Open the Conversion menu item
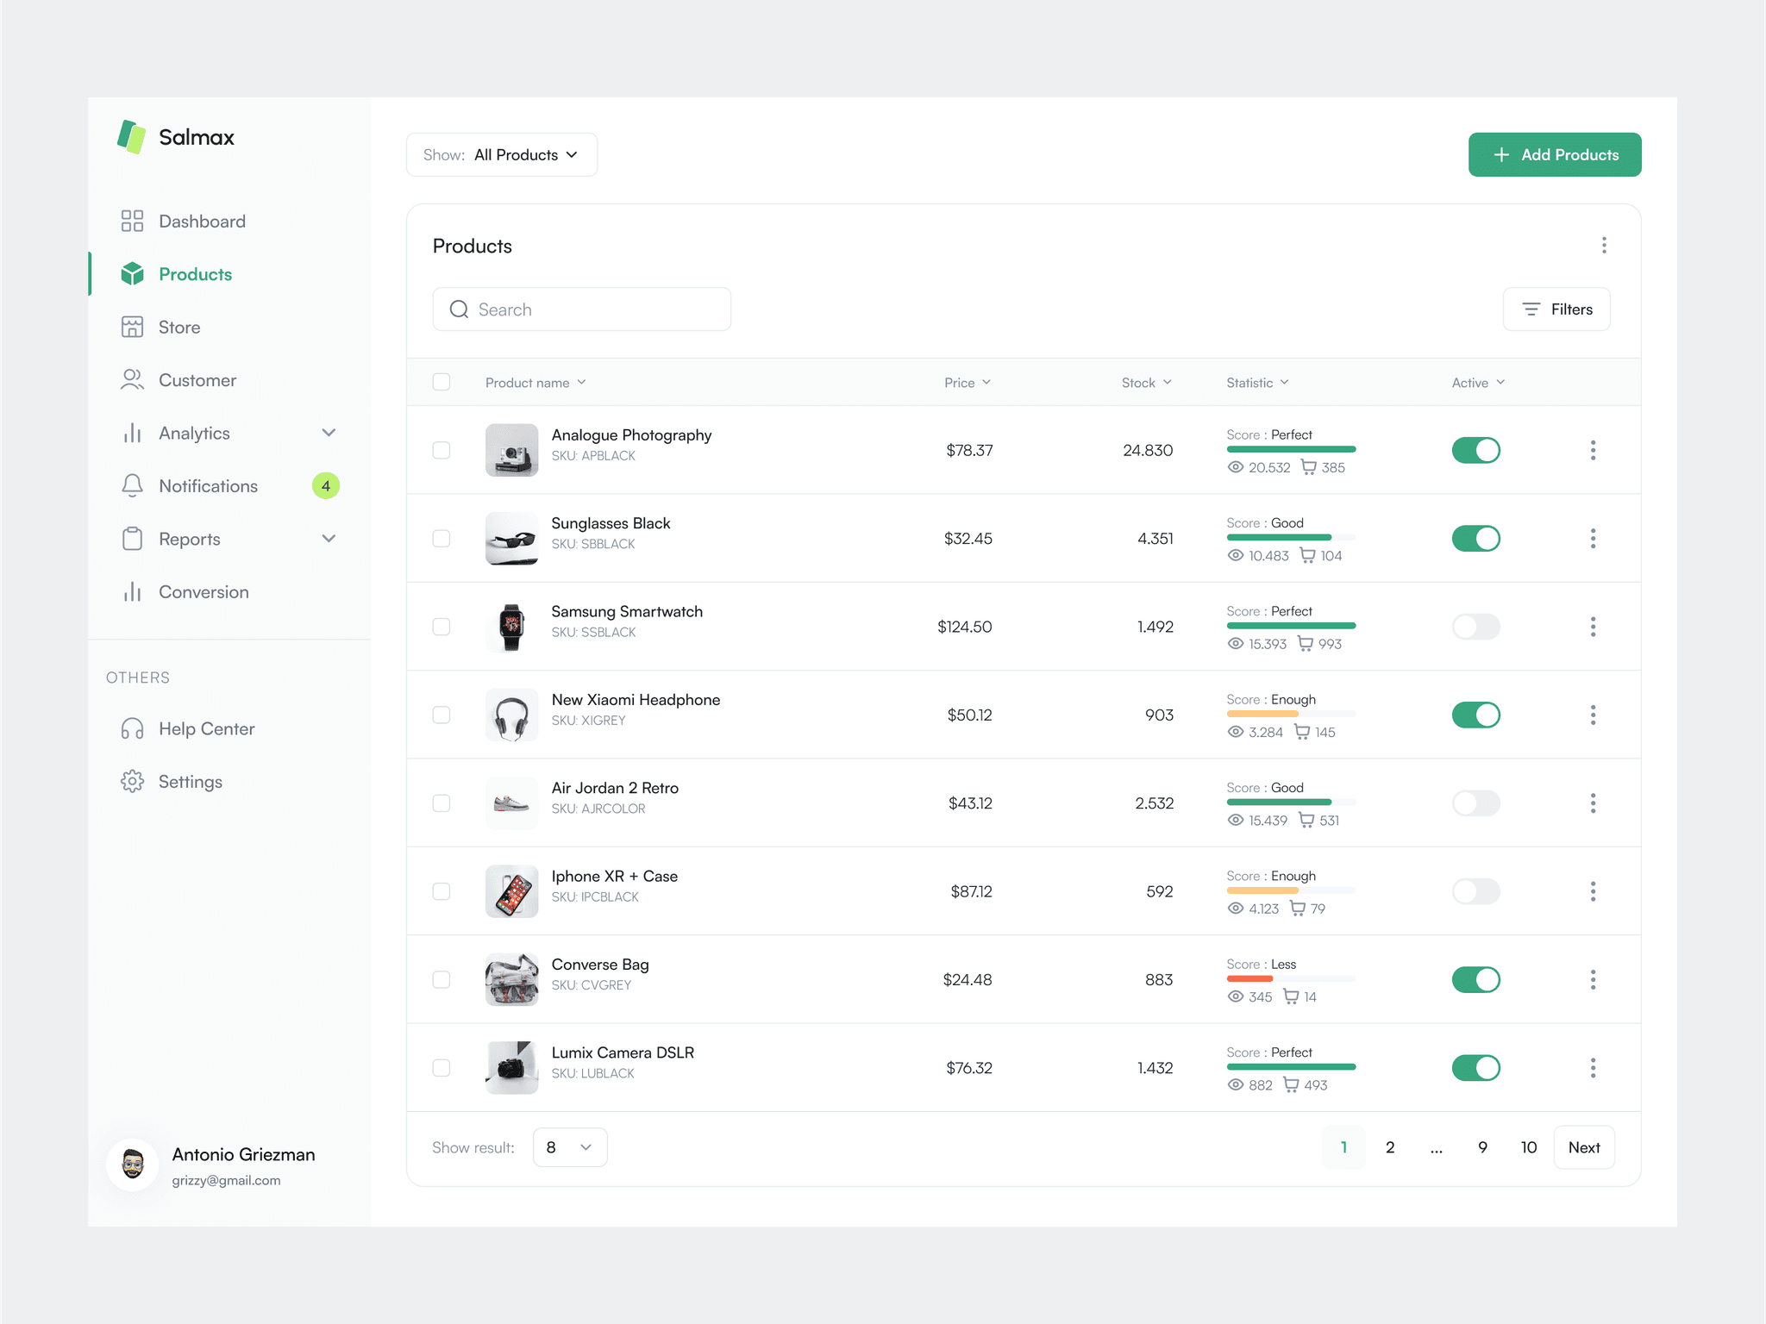 coord(204,592)
